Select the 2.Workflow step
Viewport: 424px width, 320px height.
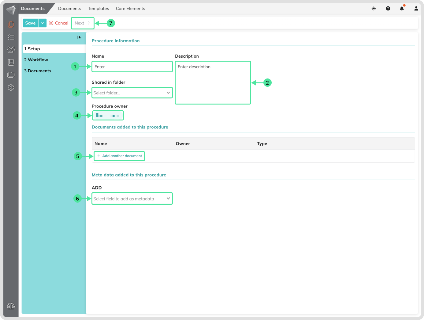36,60
